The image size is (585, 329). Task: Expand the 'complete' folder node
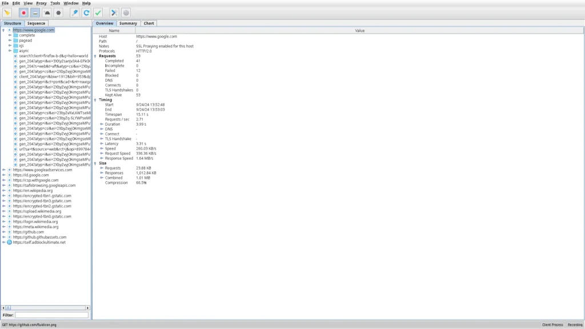(10, 35)
